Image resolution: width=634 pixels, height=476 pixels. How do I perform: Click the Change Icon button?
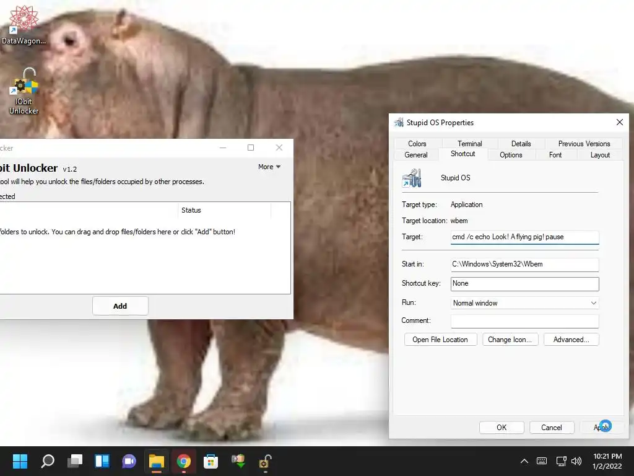point(510,340)
